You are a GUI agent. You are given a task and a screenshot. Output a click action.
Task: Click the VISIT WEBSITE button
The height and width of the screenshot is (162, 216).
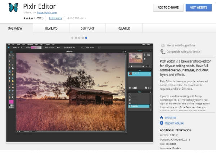pyautogui.click(x=198, y=8)
